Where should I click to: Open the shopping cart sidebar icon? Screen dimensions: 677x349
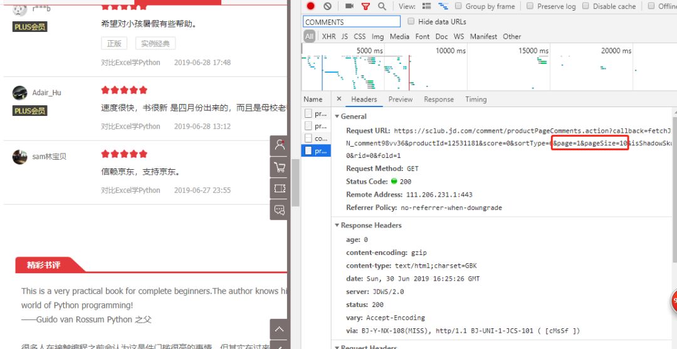point(280,167)
